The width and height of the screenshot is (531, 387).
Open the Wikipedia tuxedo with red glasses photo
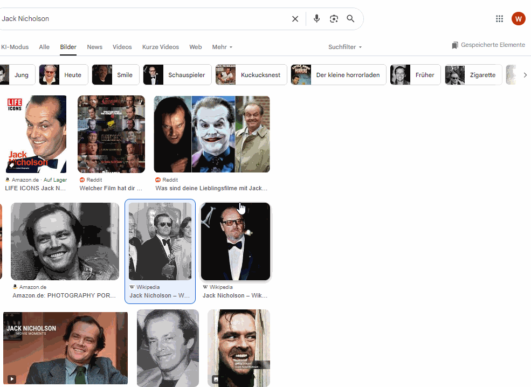[236, 241]
